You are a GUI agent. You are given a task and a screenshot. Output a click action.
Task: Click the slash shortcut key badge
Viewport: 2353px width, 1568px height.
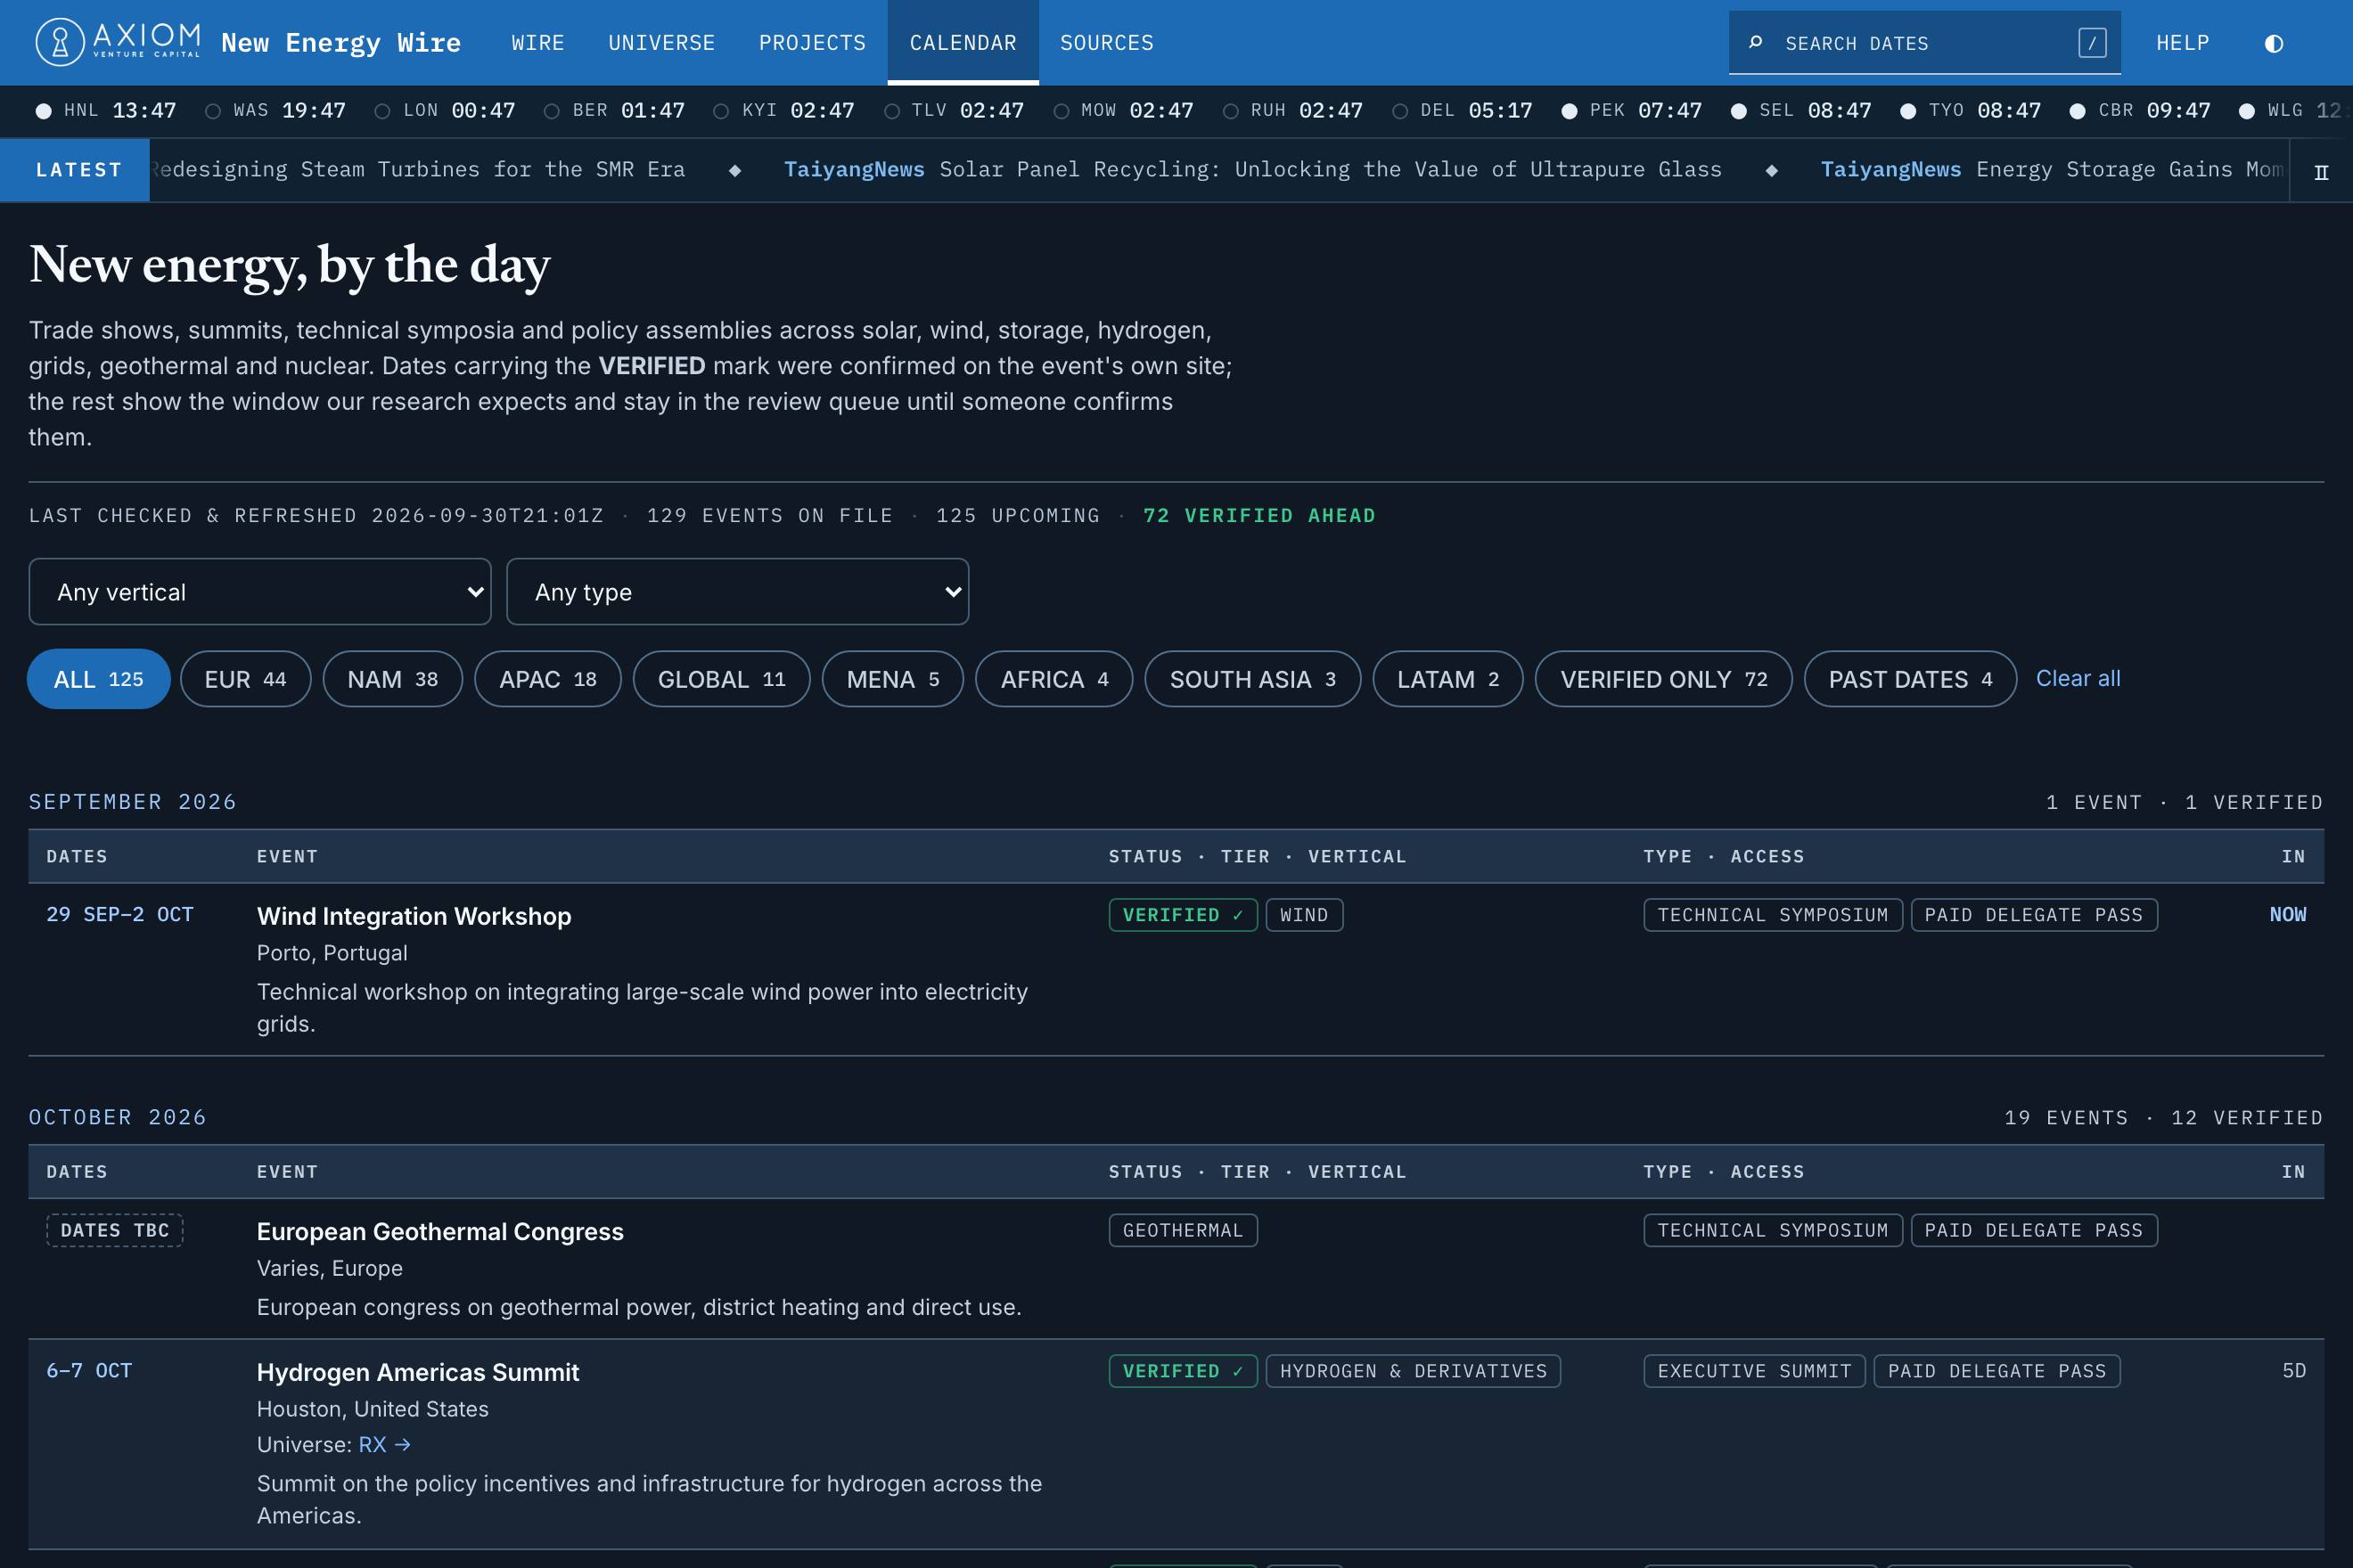pos(2092,43)
